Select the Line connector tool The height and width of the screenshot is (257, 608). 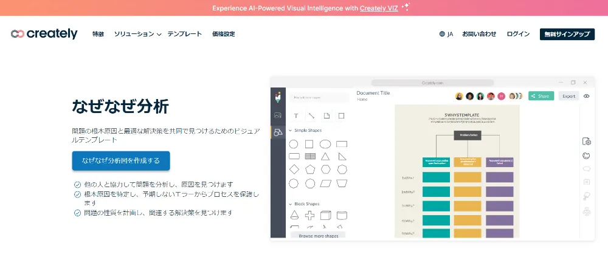tap(311, 115)
